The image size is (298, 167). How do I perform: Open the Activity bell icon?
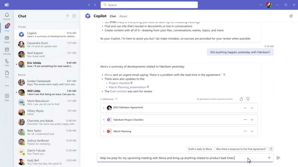7,16
